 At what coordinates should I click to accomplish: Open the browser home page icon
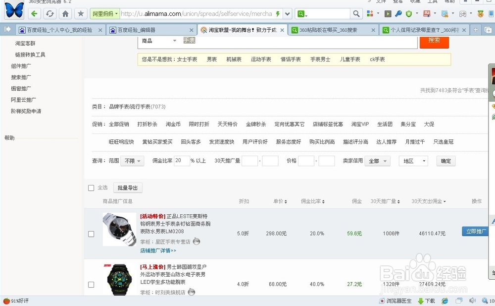tap(65, 13)
